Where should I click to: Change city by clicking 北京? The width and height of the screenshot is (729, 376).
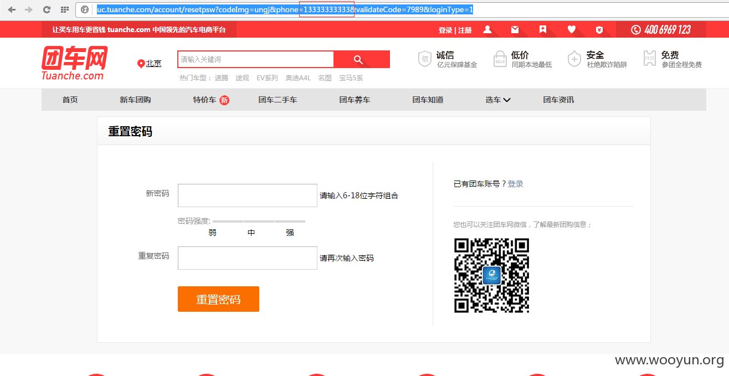tap(153, 63)
